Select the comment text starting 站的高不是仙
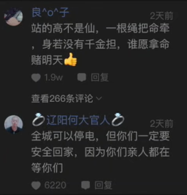Image resolution: width=187 pixels, height=195 pixels. (100, 44)
